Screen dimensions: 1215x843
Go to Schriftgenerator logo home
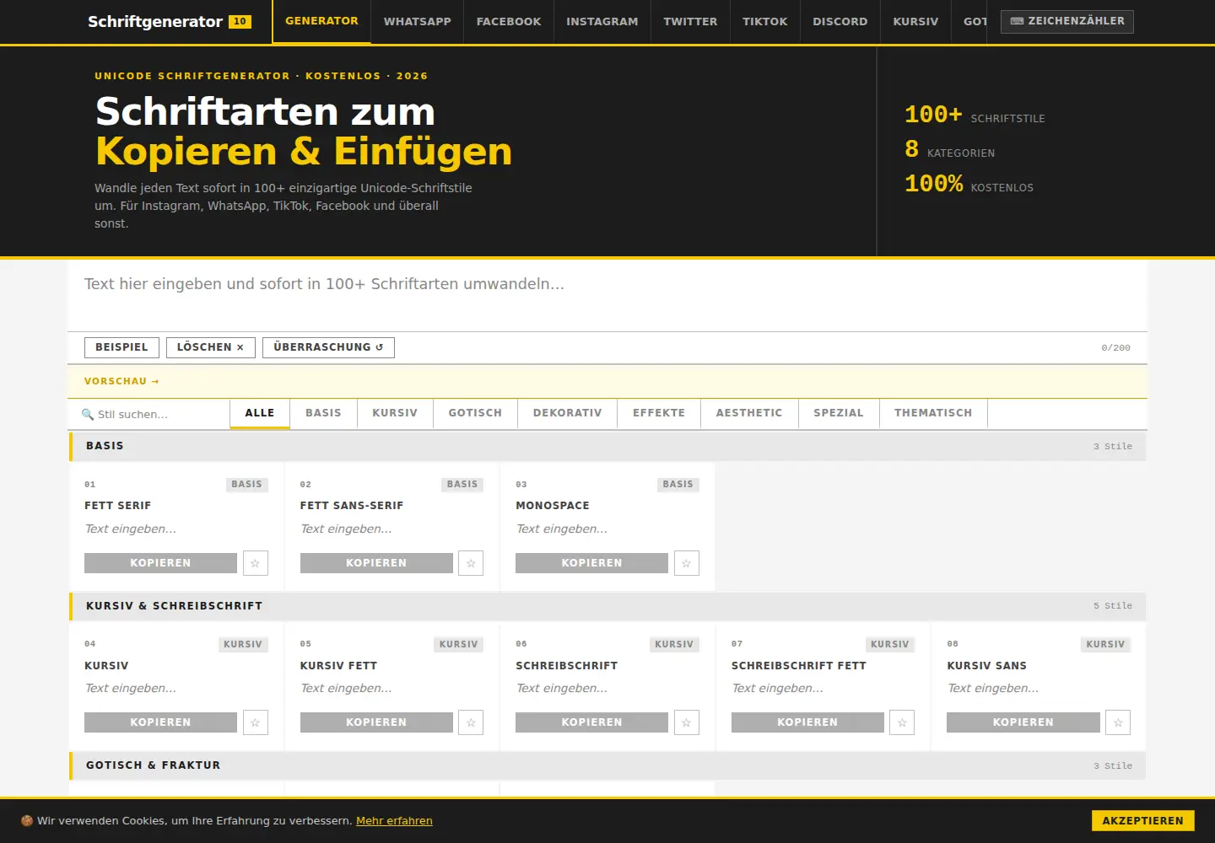170,21
